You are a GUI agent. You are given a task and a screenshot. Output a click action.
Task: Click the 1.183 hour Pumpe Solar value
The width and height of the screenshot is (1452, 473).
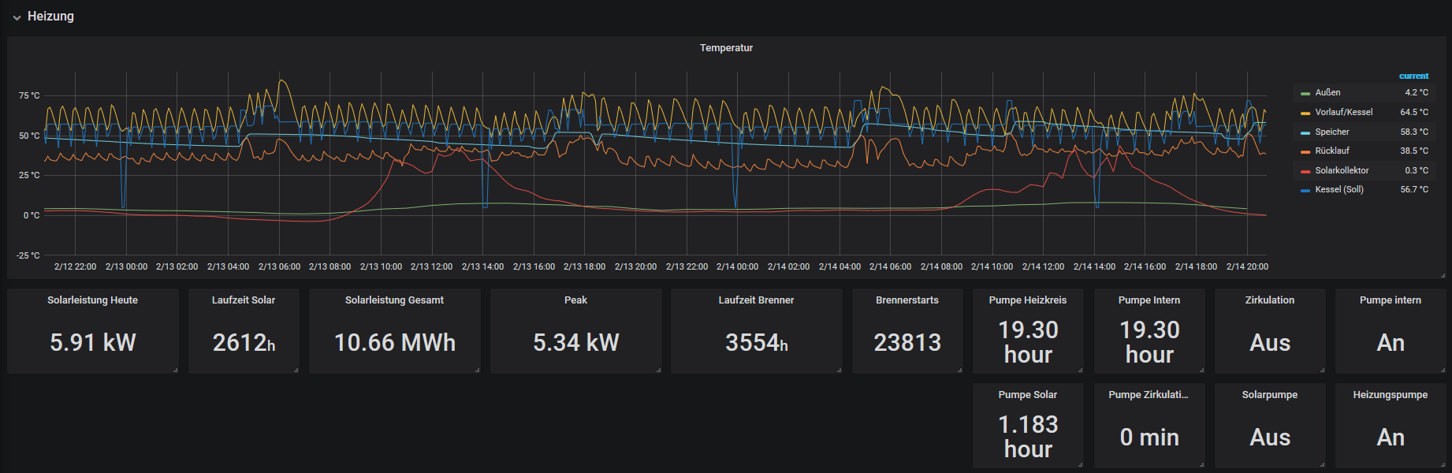click(1028, 437)
